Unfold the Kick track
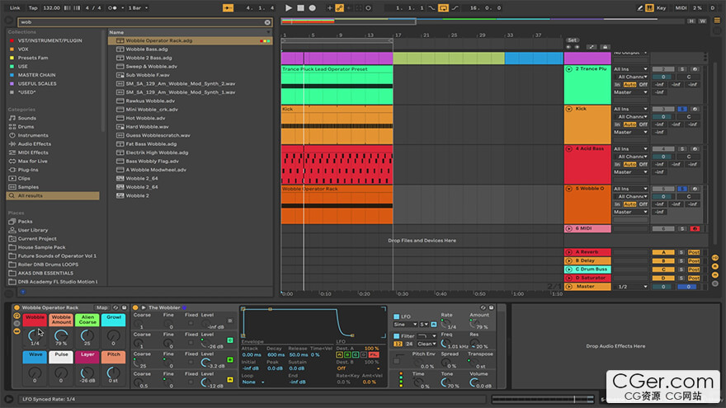The height and width of the screenshot is (408, 726). pyautogui.click(x=568, y=109)
